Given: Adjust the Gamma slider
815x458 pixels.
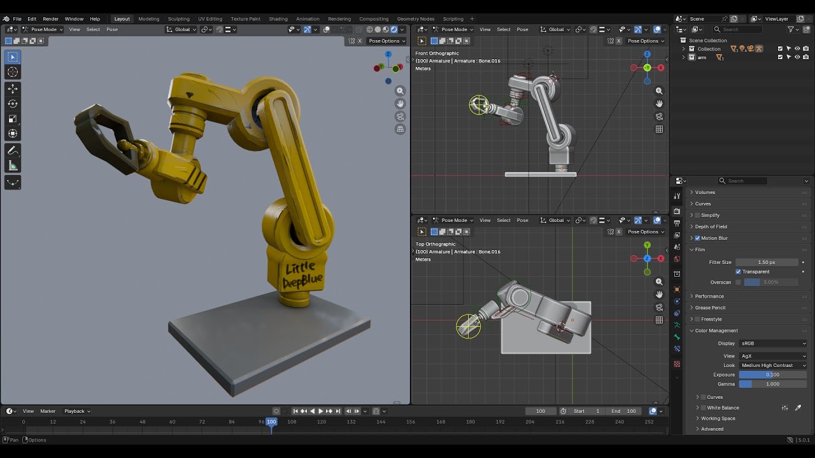Looking at the screenshot, I should 772,384.
